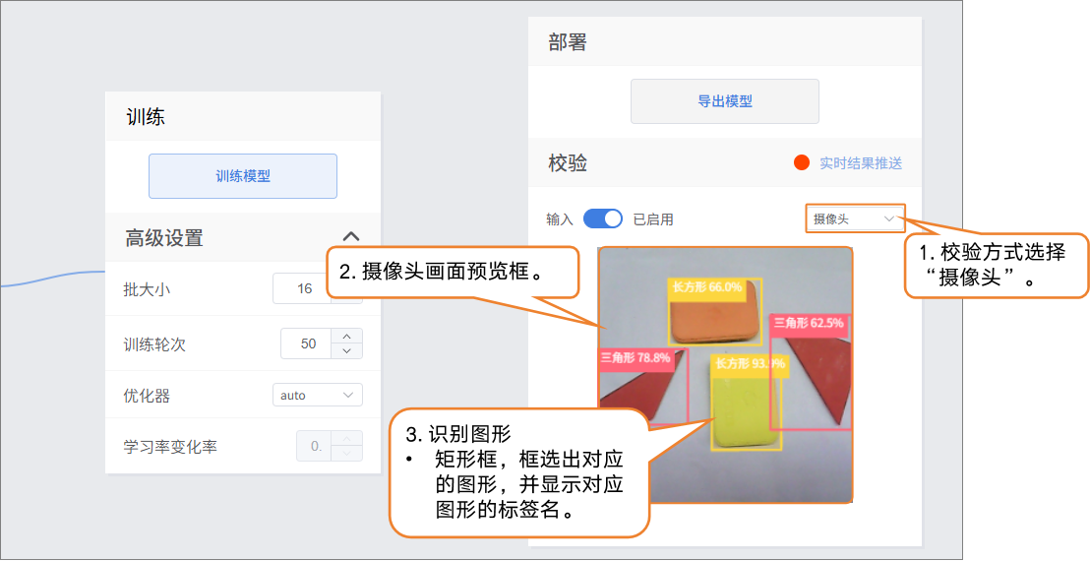Click the 导出模型 button
Image resolution: width=1090 pixels, height=561 pixels.
pos(725,101)
